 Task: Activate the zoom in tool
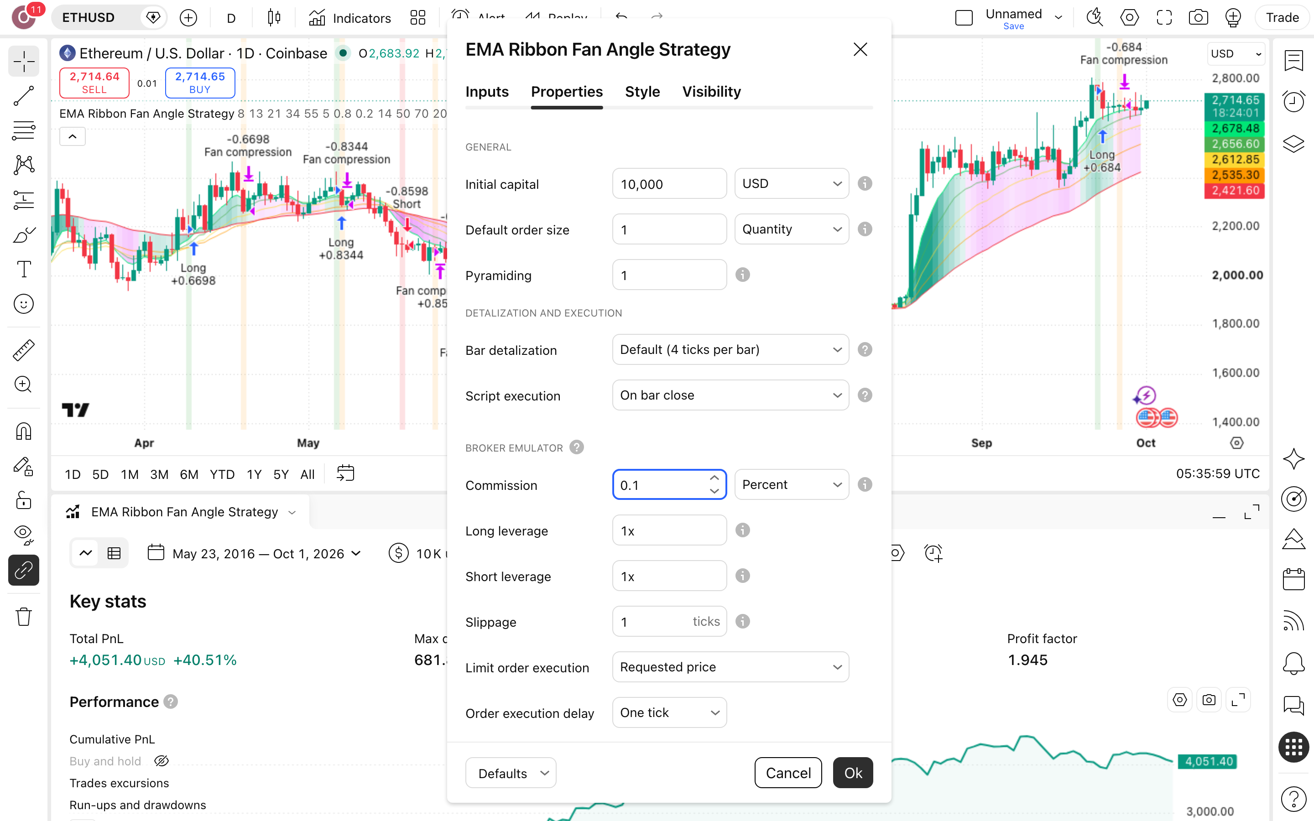pyautogui.click(x=23, y=385)
